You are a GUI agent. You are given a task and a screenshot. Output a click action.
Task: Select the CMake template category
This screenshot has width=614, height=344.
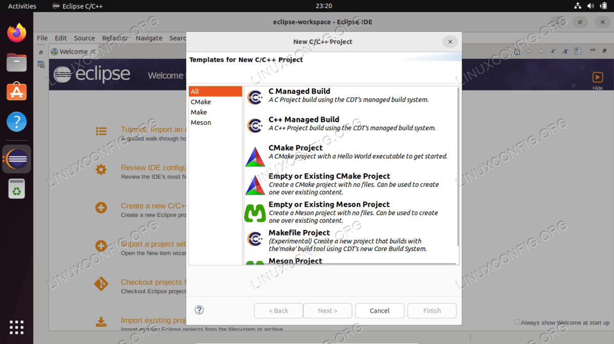coord(215,102)
